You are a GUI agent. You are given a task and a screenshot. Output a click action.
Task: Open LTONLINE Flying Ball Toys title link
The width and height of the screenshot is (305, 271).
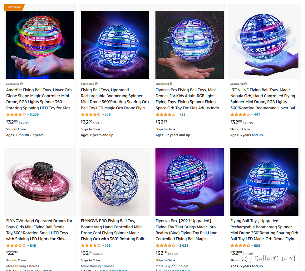(x=264, y=99)
